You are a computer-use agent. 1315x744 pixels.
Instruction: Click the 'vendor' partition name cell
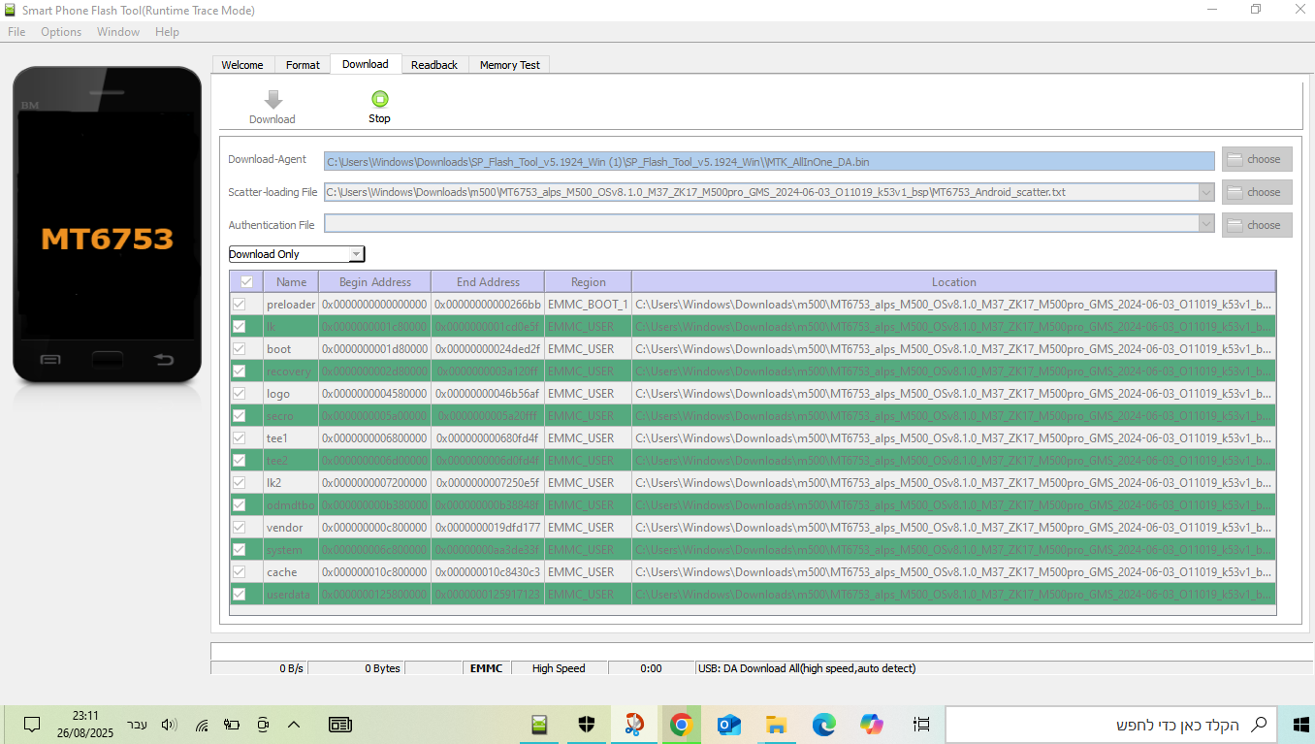291,528
